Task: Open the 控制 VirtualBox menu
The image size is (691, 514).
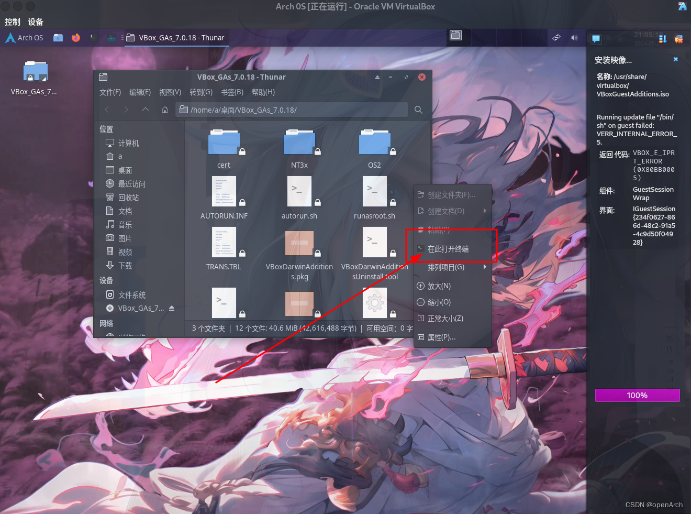Action: tap(13, 22)
